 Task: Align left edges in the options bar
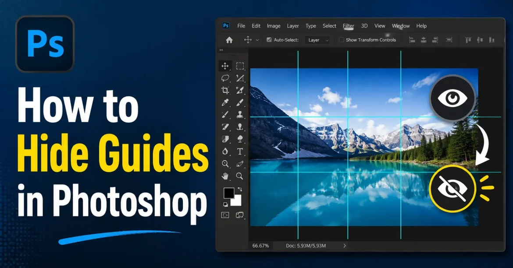pos(412,40)
